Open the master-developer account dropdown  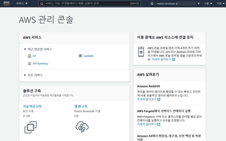(x=178, y=3)
